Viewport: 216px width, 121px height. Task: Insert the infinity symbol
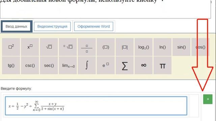[143, 66]
